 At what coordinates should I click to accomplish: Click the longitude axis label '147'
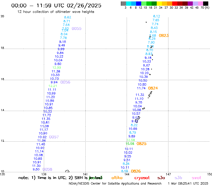tap(168, 174)
